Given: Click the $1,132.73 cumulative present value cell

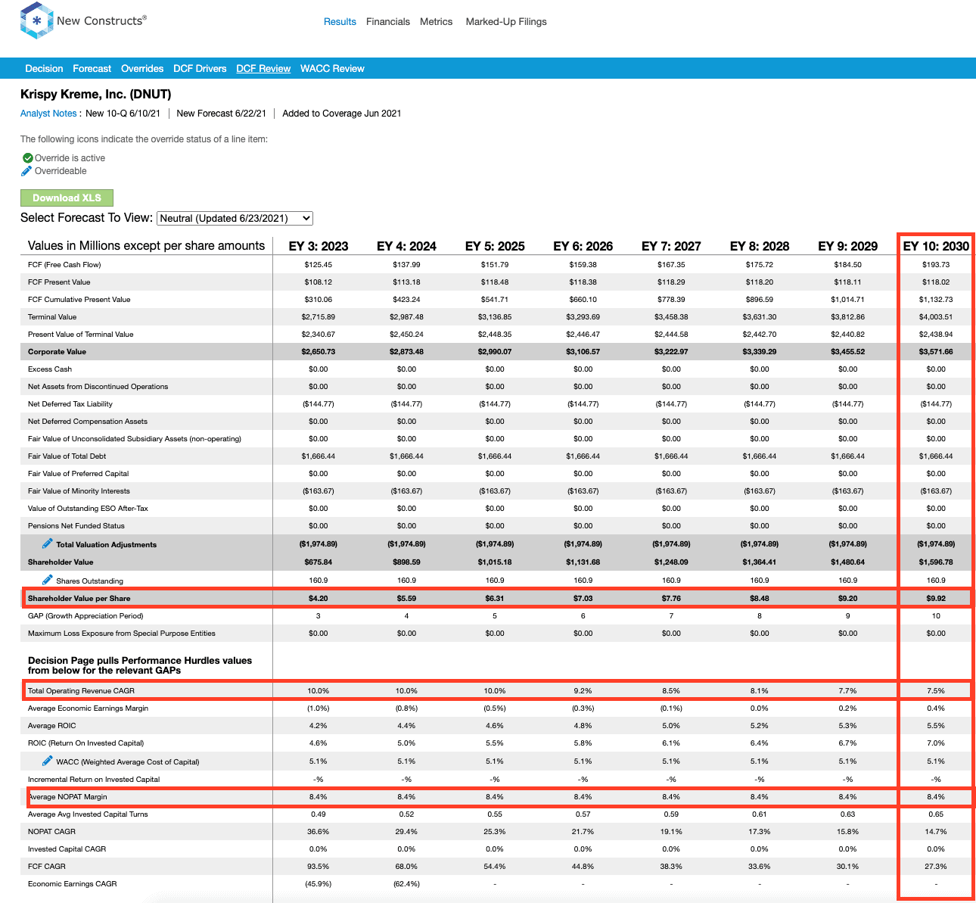Looking at the screenshot, I should tap(936, 300).
